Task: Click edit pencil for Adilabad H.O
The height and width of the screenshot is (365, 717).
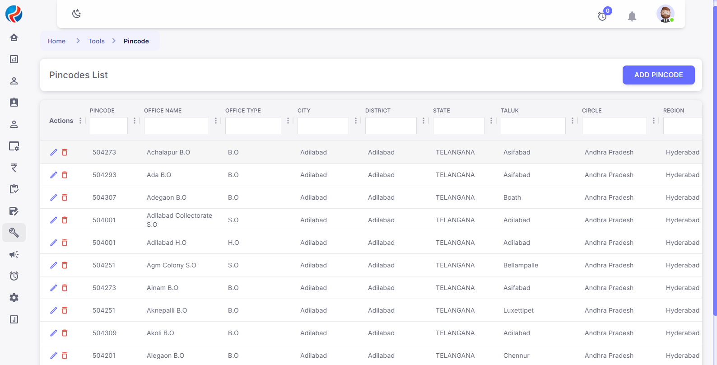Action: pyautogui.click(x=53, y=243)
